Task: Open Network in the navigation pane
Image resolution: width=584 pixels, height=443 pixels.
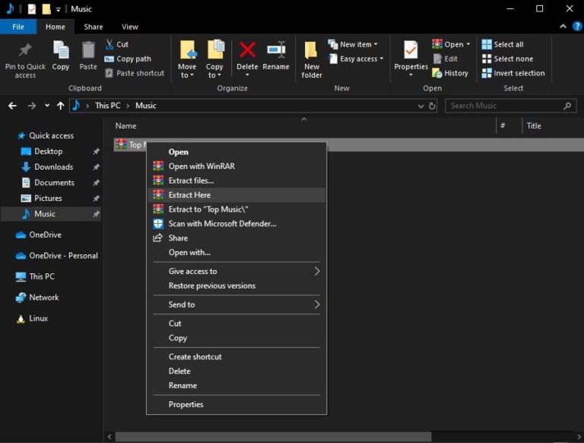Action: point(44,298)
